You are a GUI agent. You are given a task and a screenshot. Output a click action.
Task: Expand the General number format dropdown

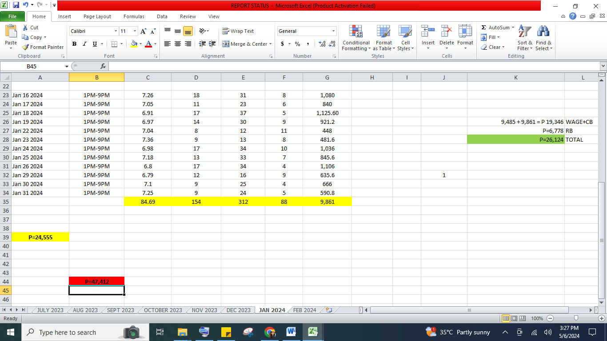[334, 31]
